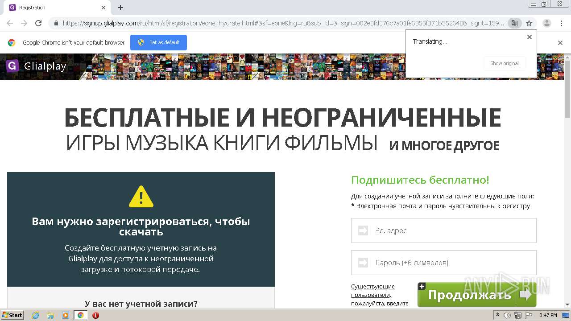
Task: Open the network tray icon
Action: click(518, 315)
